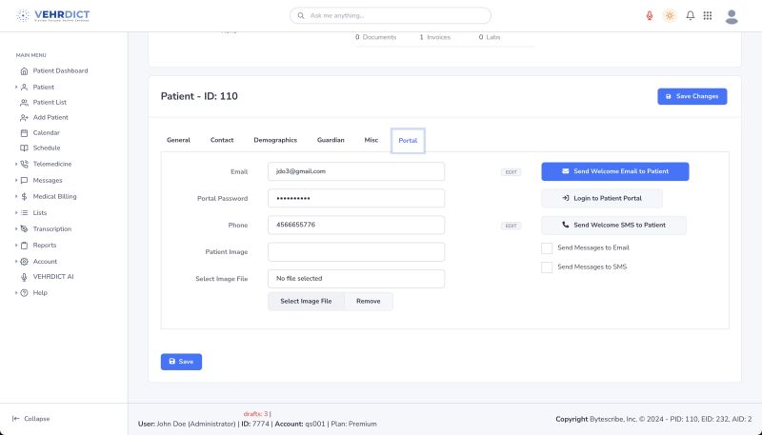Click the Reports clipboard icon
762x435 pixels.
[x=24, y=246]
